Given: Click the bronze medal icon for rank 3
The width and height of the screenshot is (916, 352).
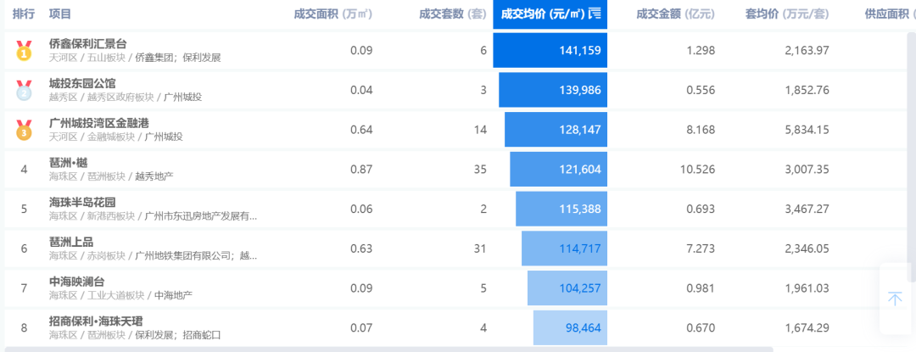Looking at the screenshot, I should coord(24,130).
